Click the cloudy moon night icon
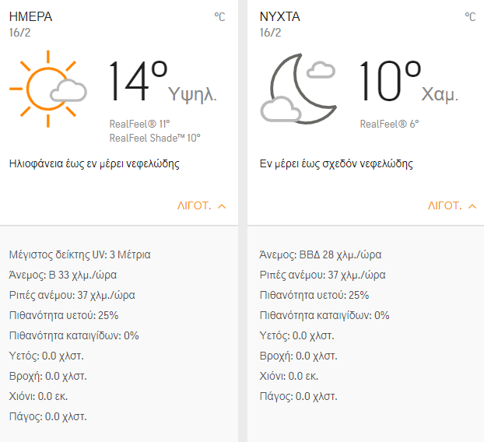Screen dimensions: 484x442 (x=300, y=88)
